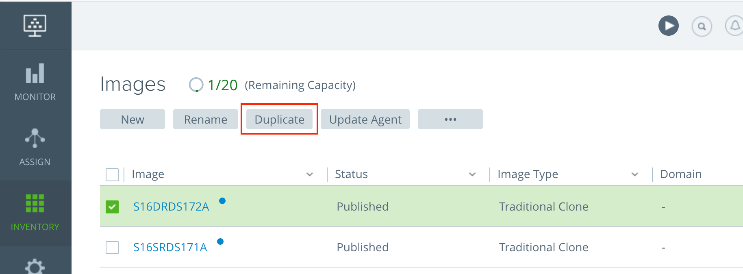The height and width of the screenshot is (274, 743).
Task: Click the New button
Action: pyautogui.click(x=132, y=119)
